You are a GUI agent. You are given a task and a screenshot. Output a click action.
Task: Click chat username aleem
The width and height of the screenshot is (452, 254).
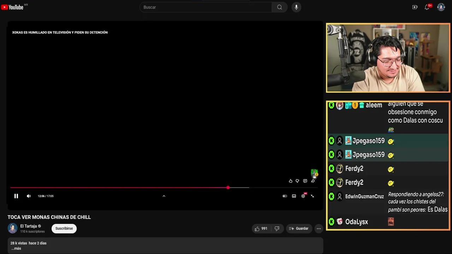(x=374, y=105)
